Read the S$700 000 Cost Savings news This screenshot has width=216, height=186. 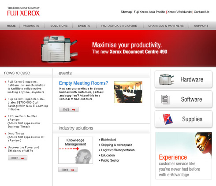click(28, 104)
